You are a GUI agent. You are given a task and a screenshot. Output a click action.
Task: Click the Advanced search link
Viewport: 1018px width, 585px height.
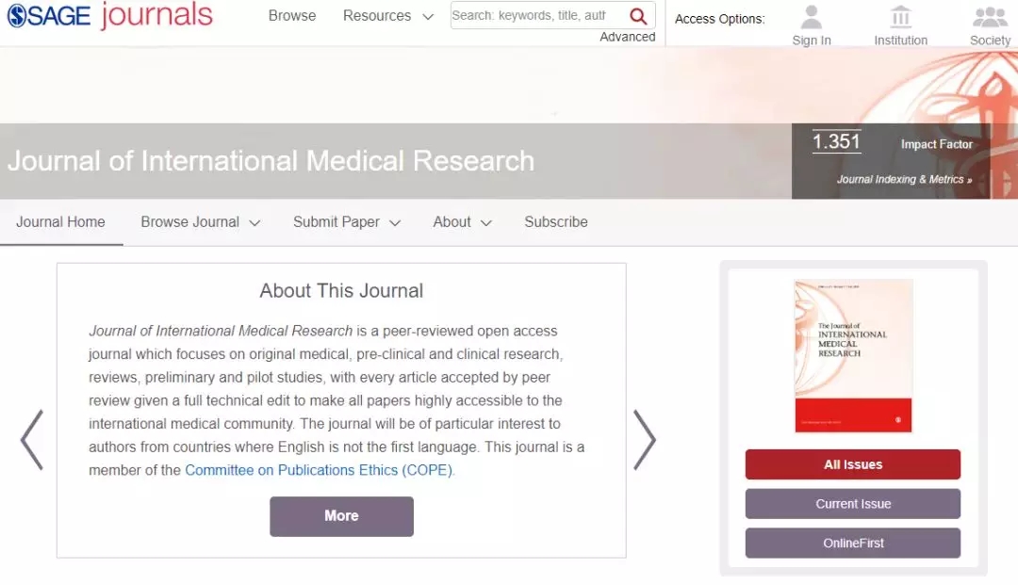(627, 37)
